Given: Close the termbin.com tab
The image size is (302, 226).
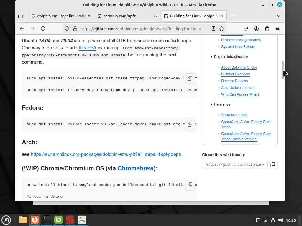Looking at the screenshot, I should [155, 16].
